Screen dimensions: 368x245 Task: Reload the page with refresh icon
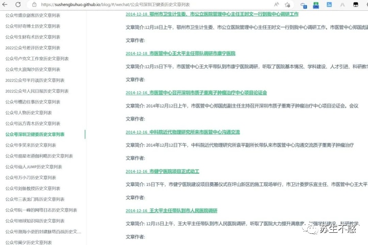[x=18, y=5]
